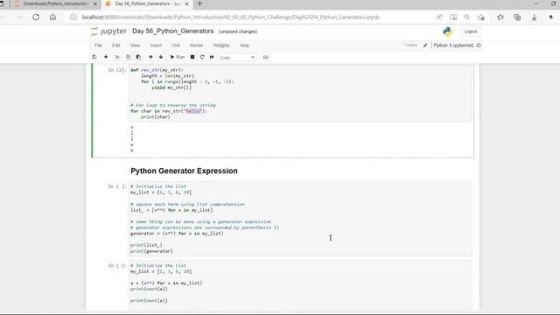This screenshot has width=560, height=315.
Task: Move selected cell up with the arrow icon
Action: point(150,57)
